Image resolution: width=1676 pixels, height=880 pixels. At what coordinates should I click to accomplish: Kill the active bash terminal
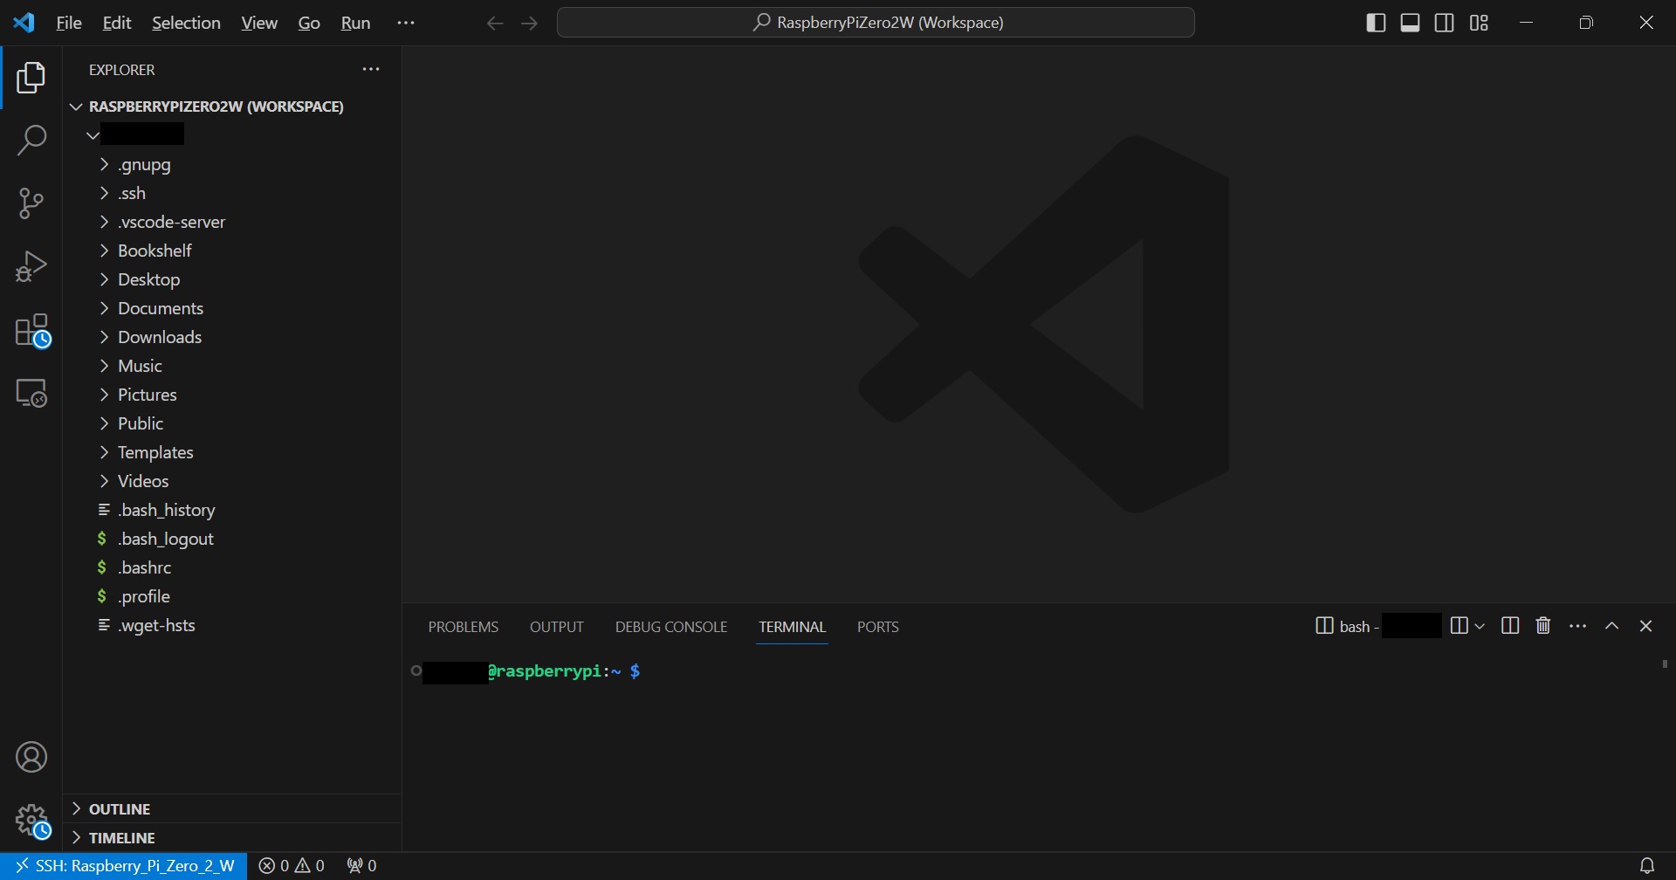pos(1543,626)
